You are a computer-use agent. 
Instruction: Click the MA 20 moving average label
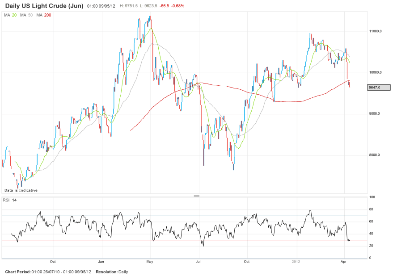[x=11, y=15]
